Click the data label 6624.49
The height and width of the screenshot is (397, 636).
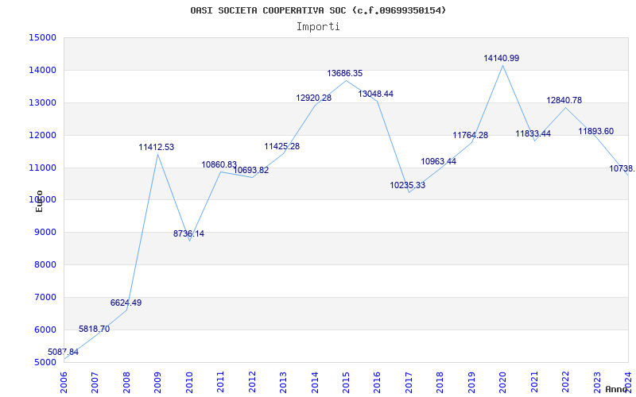(126, 303)
